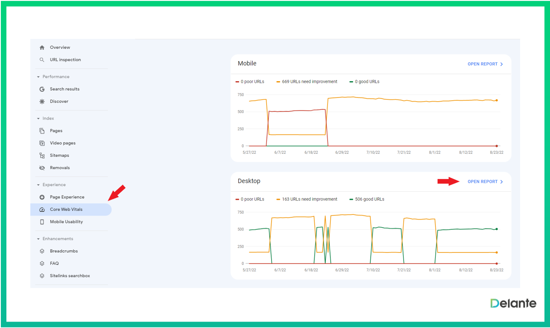The height and width of the screenshot is (328, 550).
Task: Click the Sitemaps icon
Action: (x=42, y=155)
